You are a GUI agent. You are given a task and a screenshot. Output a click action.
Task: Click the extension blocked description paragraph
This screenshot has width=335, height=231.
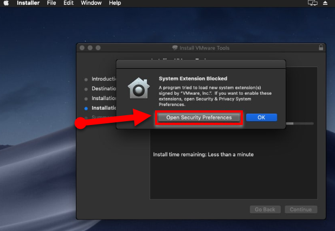[x=215, y=96]
